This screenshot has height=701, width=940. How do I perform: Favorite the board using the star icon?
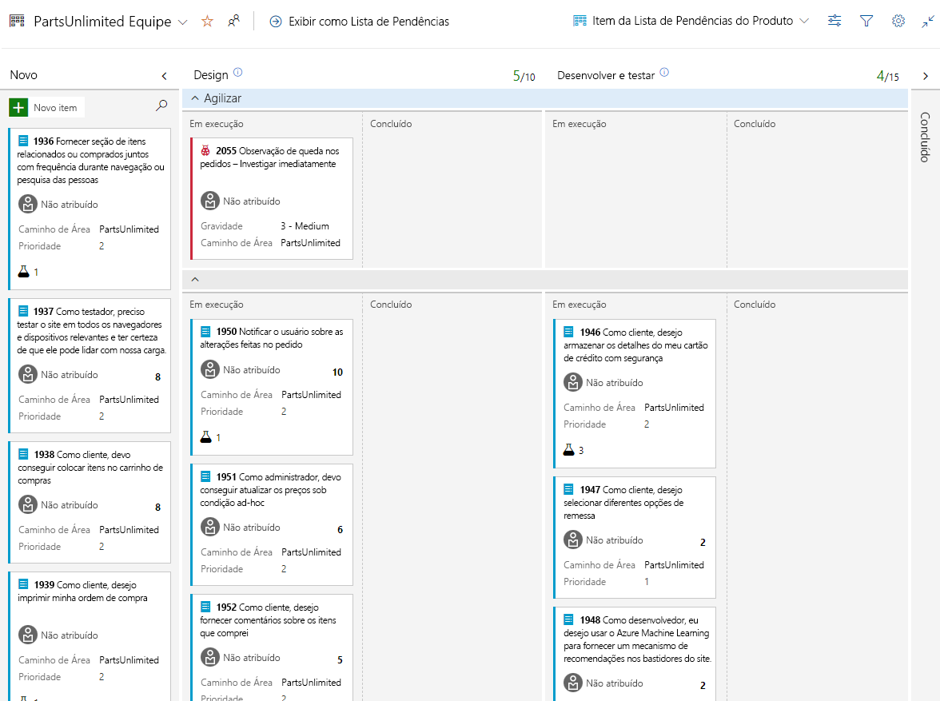[207, 22]
